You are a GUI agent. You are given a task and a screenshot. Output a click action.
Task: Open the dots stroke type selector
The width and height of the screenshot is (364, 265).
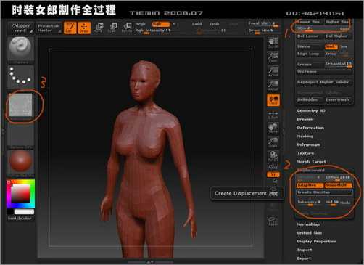[x=20, y=76]
